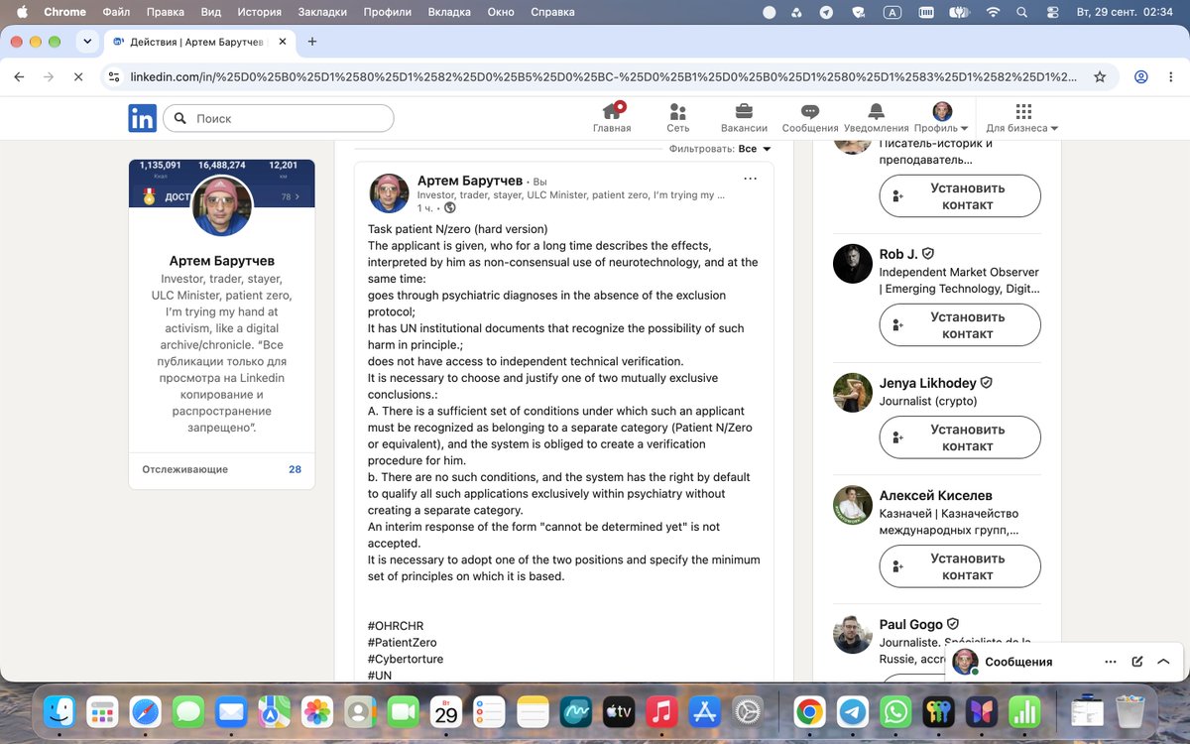Click the #Cybertorture hashtag
The image size is (1190, 744).
[406, 659]
